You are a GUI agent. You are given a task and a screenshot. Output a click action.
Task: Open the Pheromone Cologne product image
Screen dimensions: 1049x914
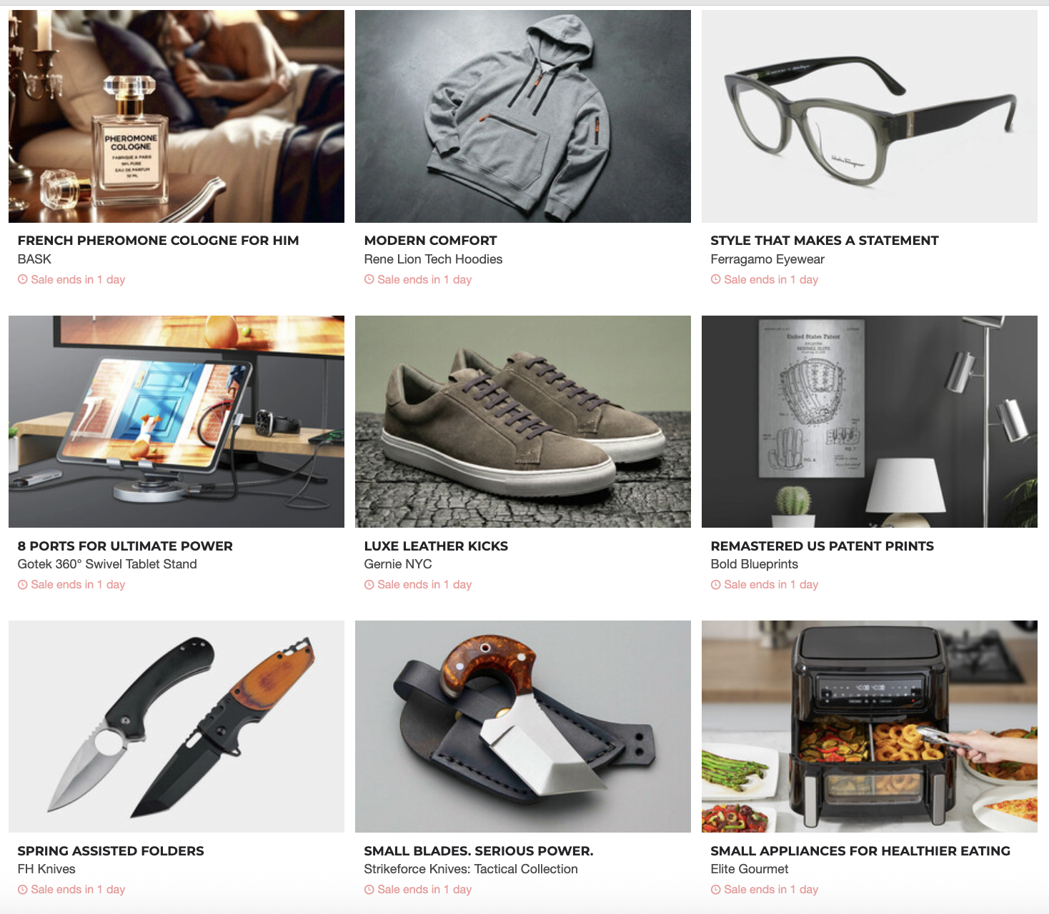click(x=177, y=116)
